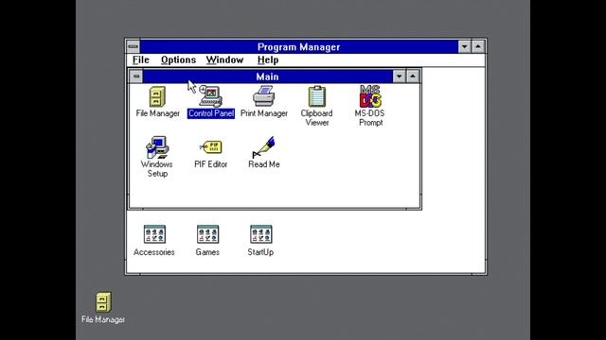
Task: Maximize the Main group window
Action: [413, 76]
